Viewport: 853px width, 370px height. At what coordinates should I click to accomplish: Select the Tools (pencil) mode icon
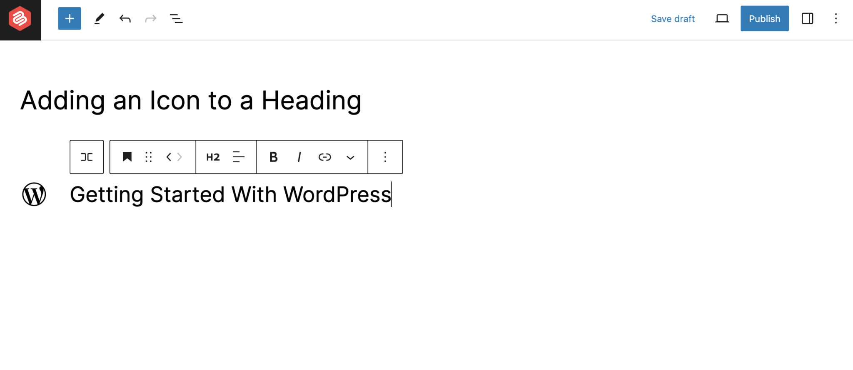(x=99, y=18)
